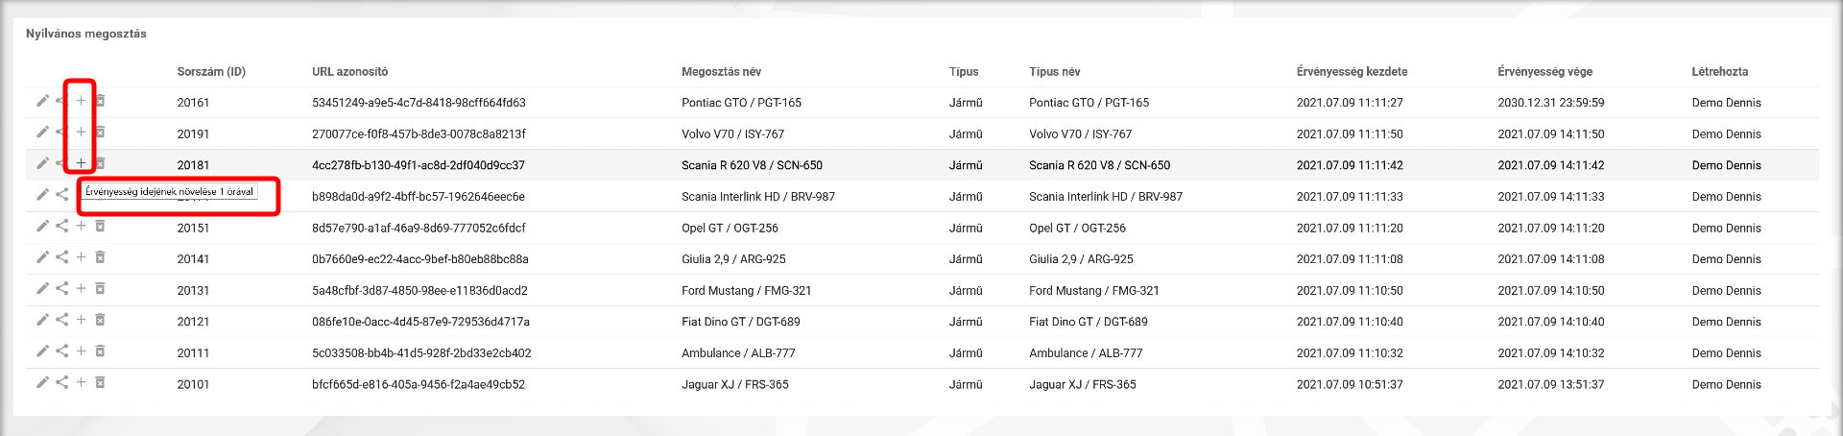Delete Jaguar XJ share 20101

click(x=100, y=382)
